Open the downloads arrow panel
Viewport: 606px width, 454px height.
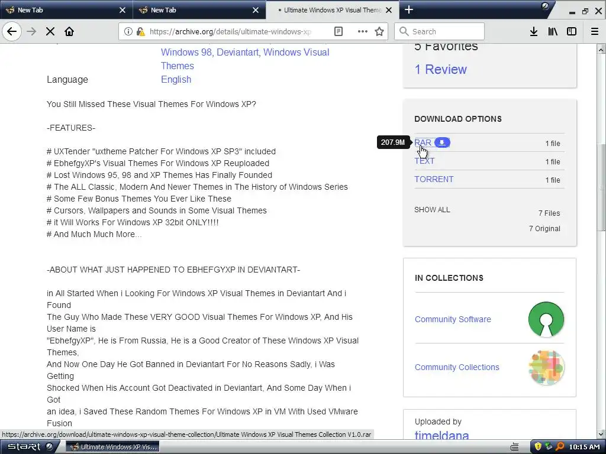pos(534,31)
